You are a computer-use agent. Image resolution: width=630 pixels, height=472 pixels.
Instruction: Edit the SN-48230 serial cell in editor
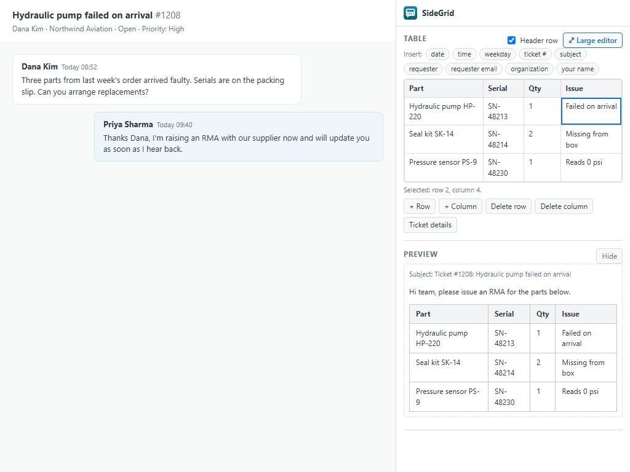click(503, 167)
